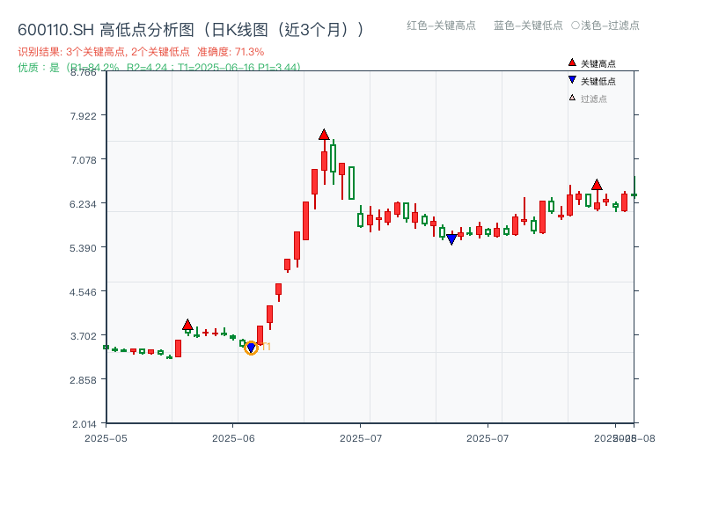Click the red 关键高点 triangle icon in legend box
The width and height of the screenshot is (704, 528).
[570, 62]
